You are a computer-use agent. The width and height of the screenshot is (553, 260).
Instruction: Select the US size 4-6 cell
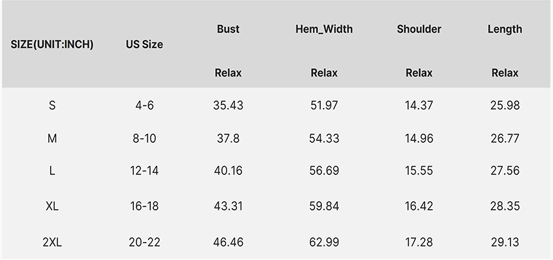click(144, 105)
